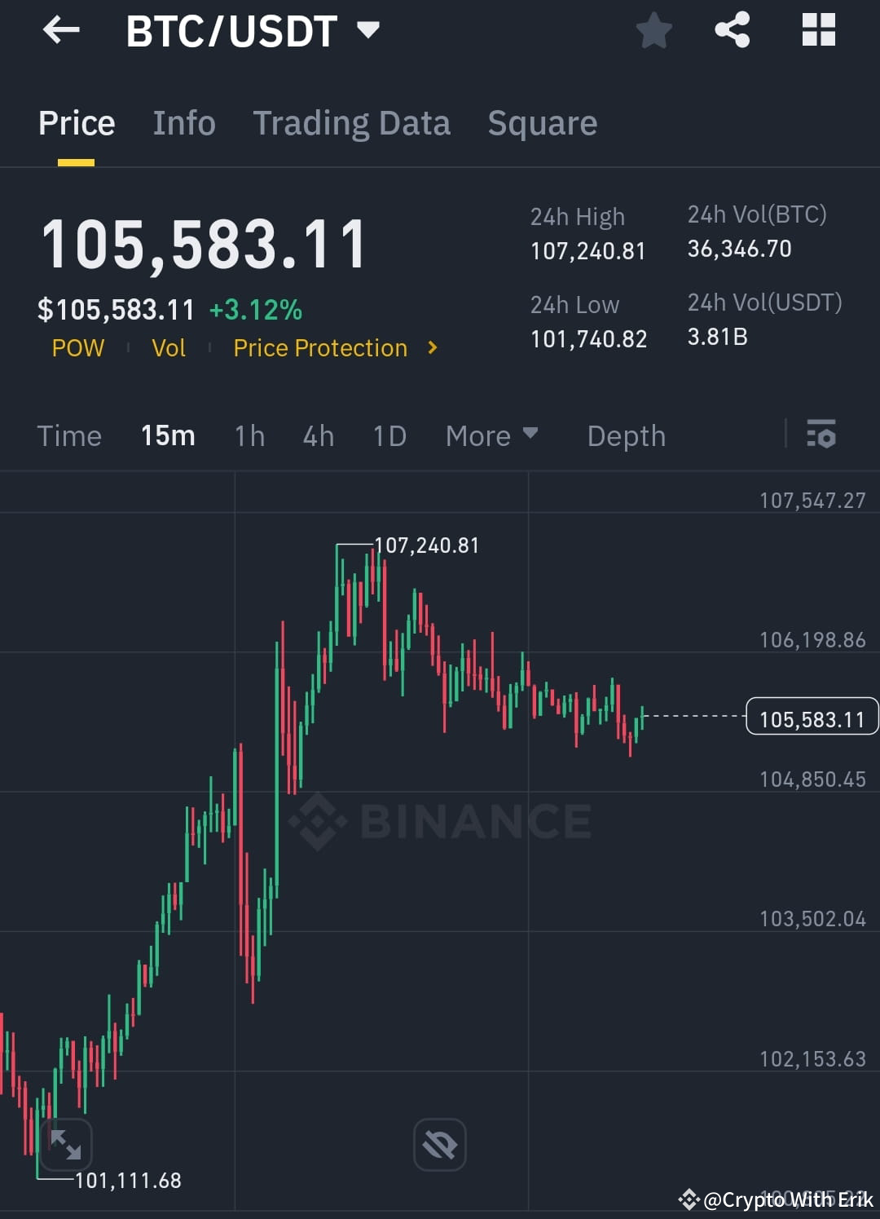Select the 15m candle interval
Viewport: 880px width, 1219px height.
click(168, 435)
